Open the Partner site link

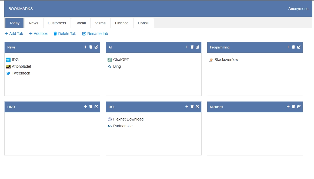coord(123,126)
